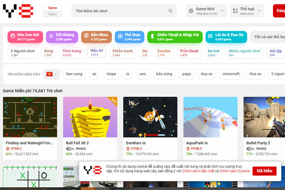Expand the Thể loại dropdown

[x=246, y=11]
